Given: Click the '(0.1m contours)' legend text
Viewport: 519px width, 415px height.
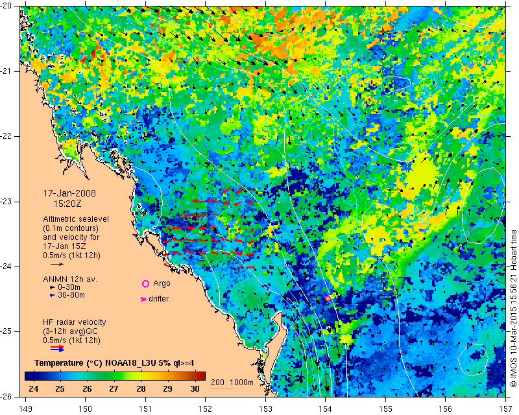Looking at the screenshot, I should click(71, 228).
